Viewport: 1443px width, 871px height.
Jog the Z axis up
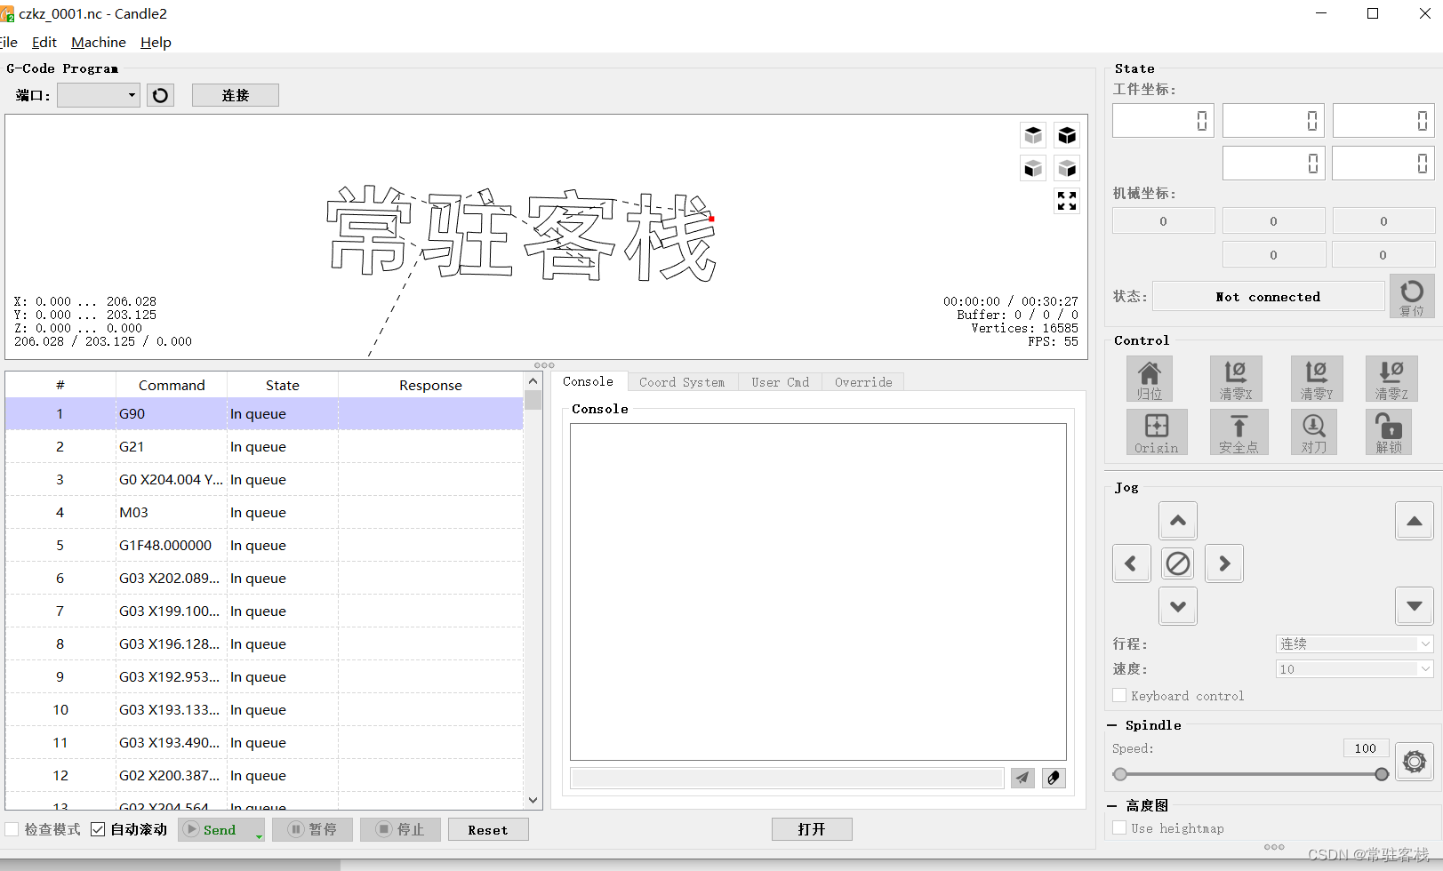tap(1415, 521)
